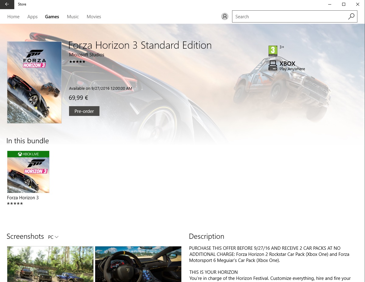Minimize the Store window

[x=330, y=4]
